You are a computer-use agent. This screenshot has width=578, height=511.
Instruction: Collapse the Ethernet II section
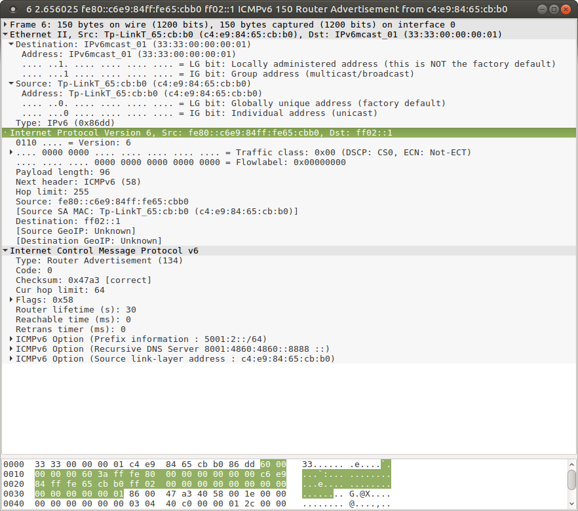click(x=5, y=34)
